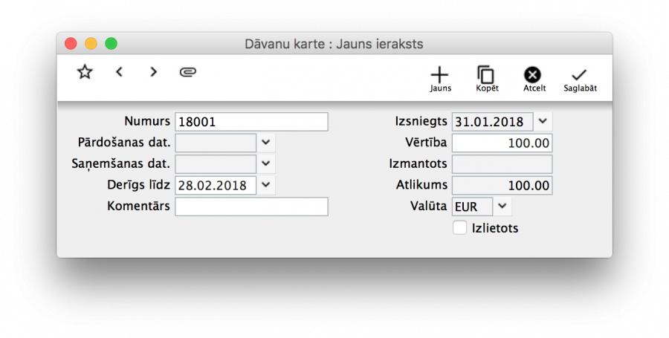
Task: Expand Pārdošanas dat. date dropdown
Action: [x=266, y=143]
